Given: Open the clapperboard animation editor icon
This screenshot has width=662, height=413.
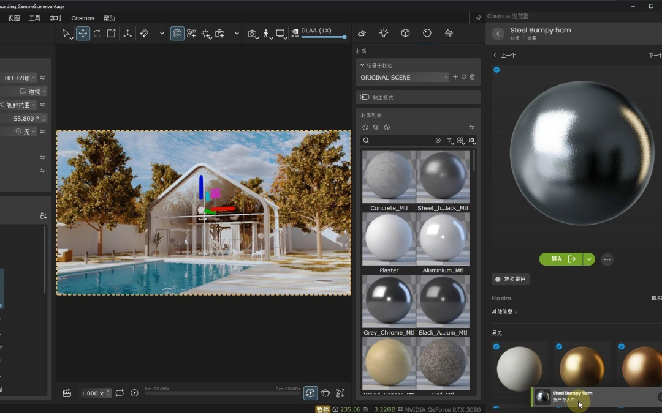Looking at the screenshot, I should pyautogui.click(x=67, y=393).
